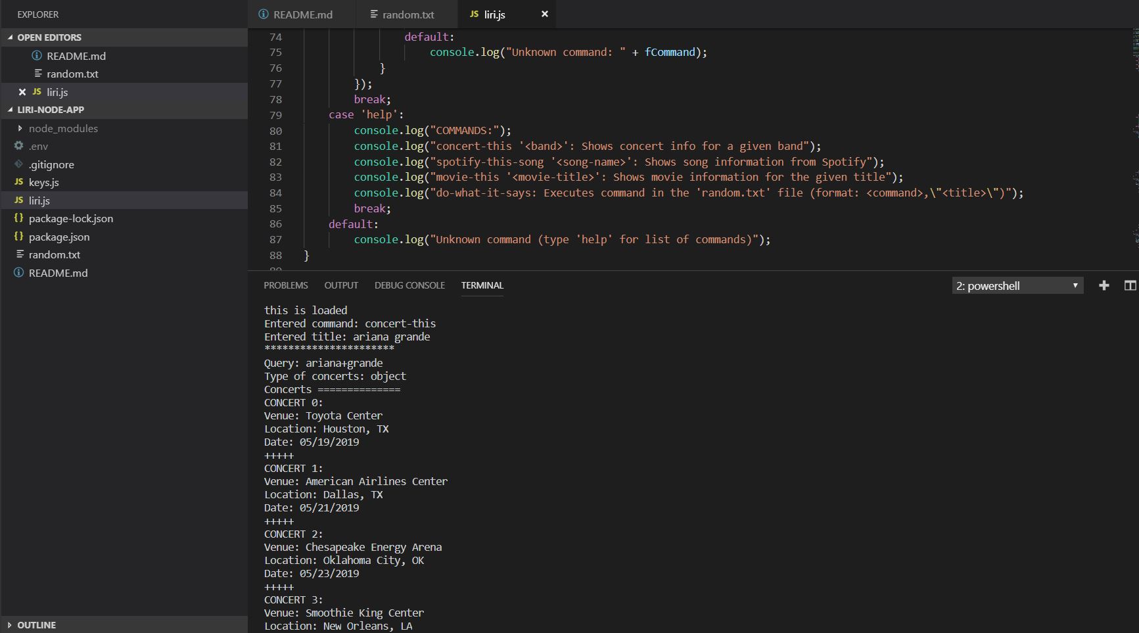Open the powershell terminal selector dropdown
The image size is (1139, 633).
[x=1017, y=285]
